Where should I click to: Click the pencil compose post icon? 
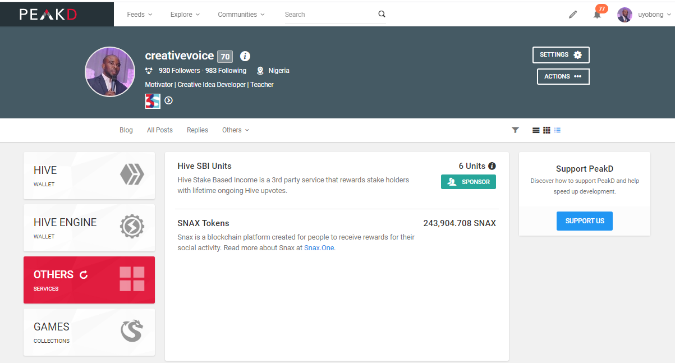(573, 15)
